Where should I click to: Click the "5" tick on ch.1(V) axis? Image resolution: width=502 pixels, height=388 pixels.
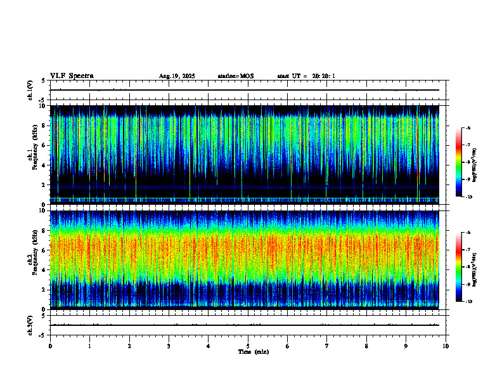tap(44, 81)
